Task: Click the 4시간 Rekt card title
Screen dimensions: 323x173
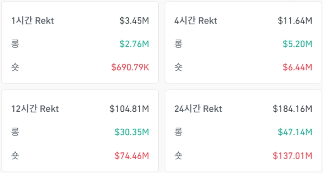Action: 196,21
